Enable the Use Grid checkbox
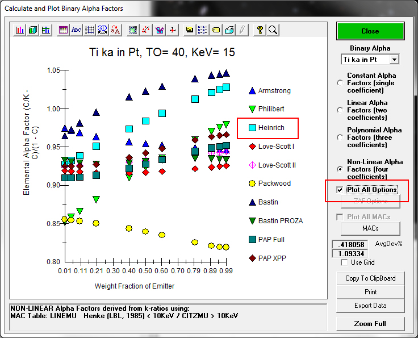Viewport: 418px width, 338px height. 344,262
